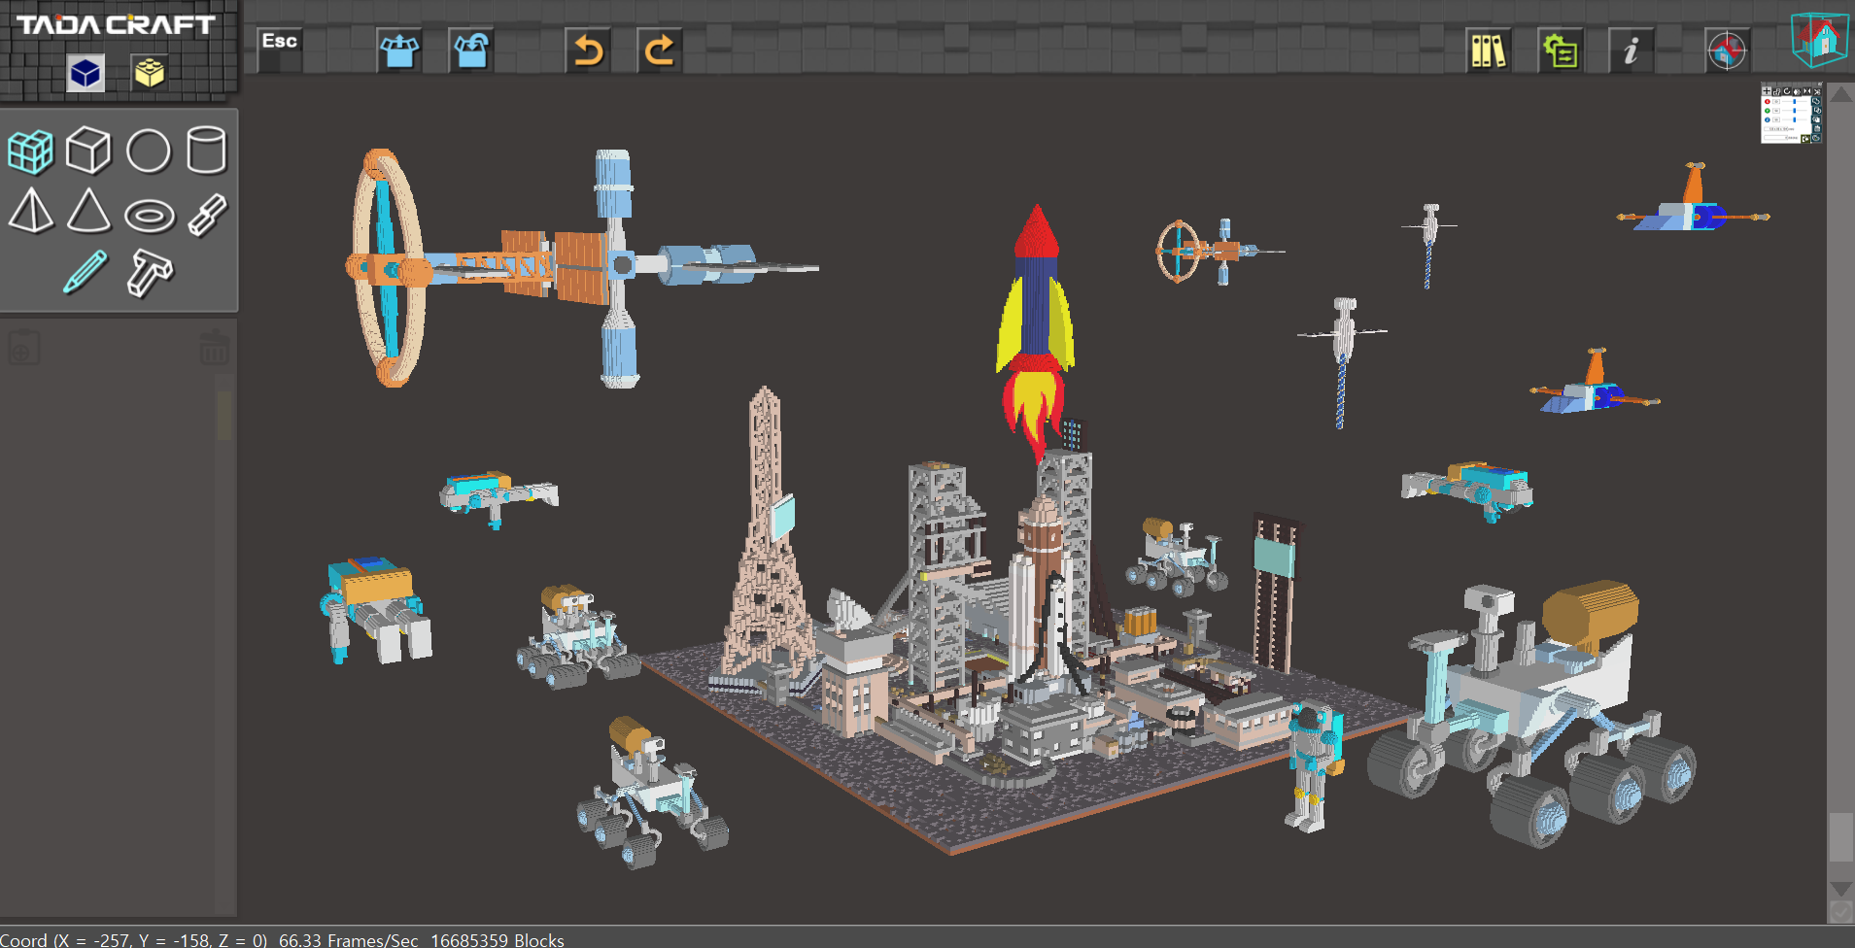Screen dimensions: 1855x948
Task: Open the model library books icon
Action: (1488, 51)
